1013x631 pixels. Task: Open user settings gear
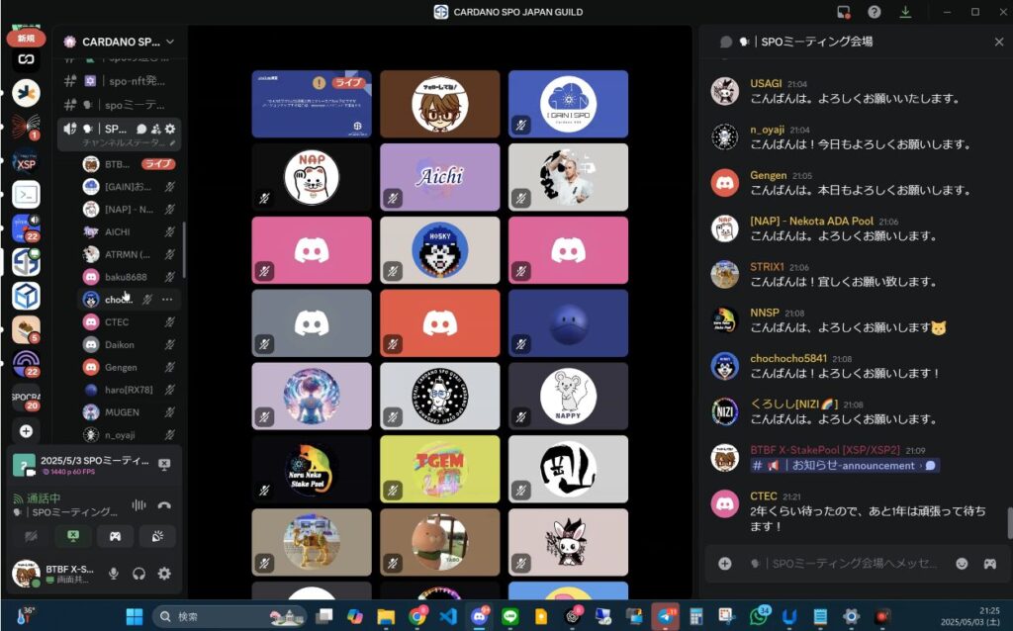[165, 573]
